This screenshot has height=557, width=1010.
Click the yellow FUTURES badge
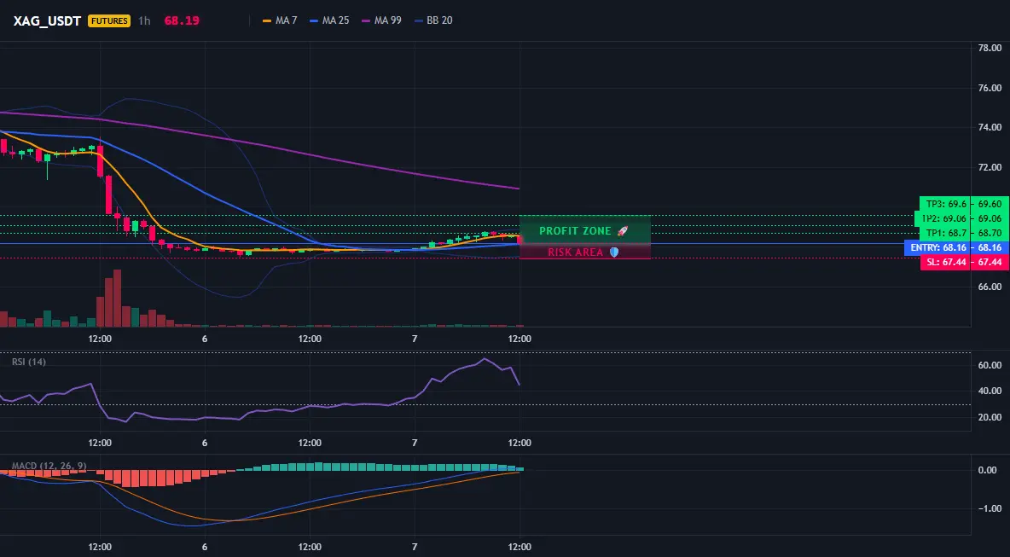click(109, 20)
